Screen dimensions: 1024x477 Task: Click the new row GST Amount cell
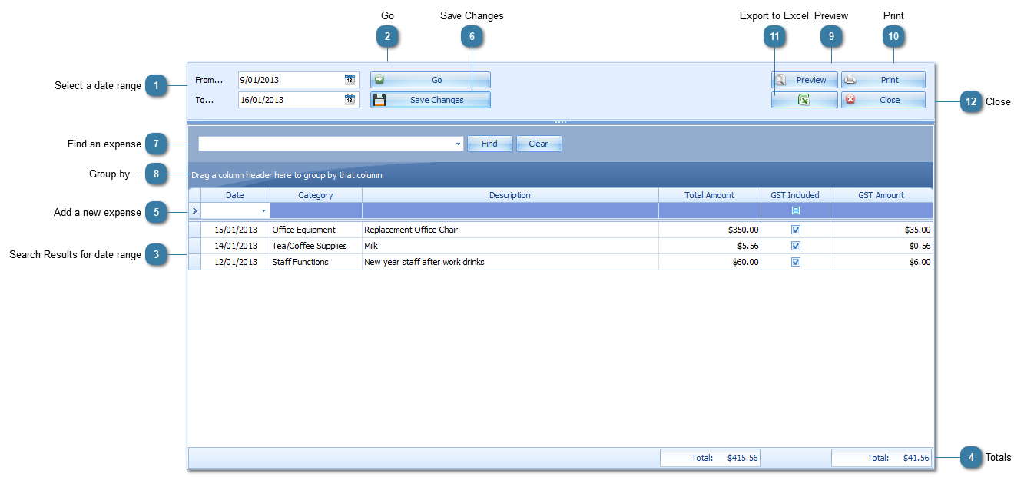click(881, 210)
